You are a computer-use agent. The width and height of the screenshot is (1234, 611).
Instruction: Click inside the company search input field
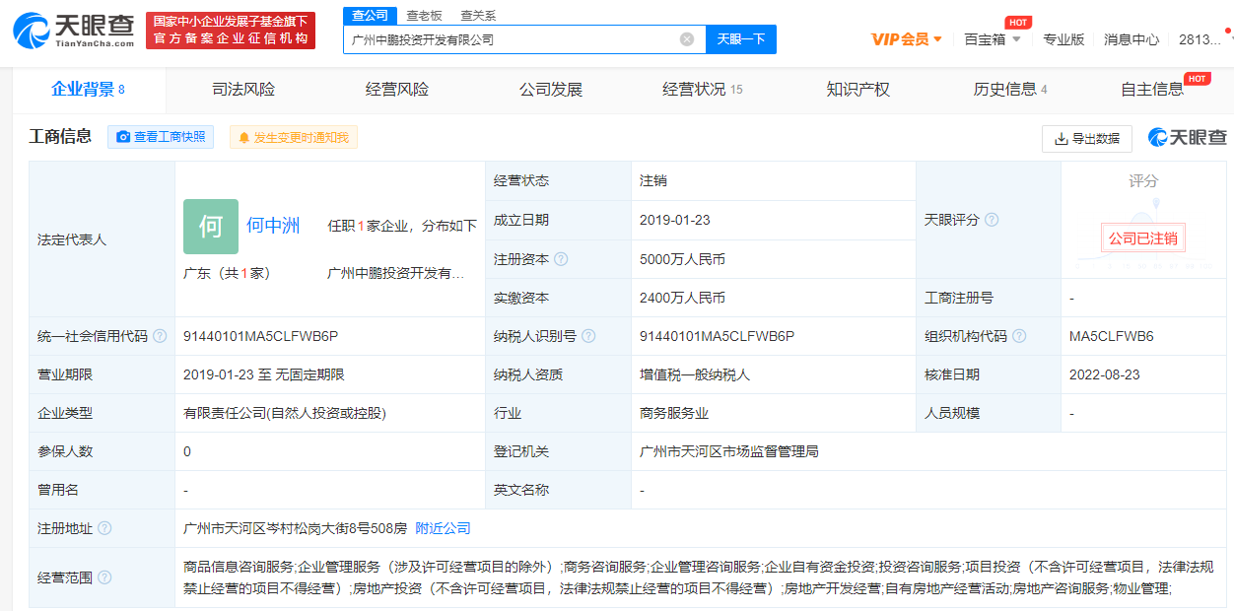513,37
